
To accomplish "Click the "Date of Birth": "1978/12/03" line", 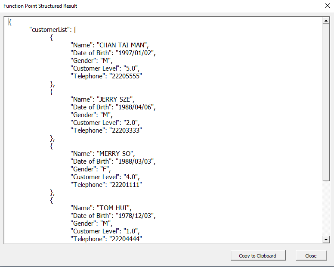I will pyautogui.click(x=113, y=216).
